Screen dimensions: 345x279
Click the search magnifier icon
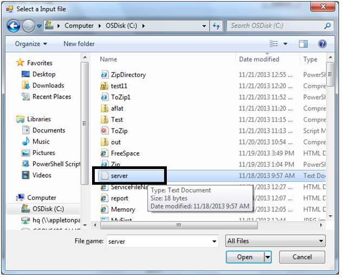pyautogui.click(x=328, y=25)
